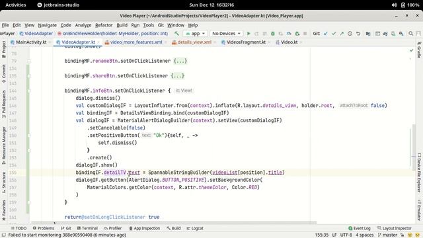Click line:column 155:35 position indicator
Image resolution: width=423 pixels, height=238 pixels.
[x=322, y=235]
